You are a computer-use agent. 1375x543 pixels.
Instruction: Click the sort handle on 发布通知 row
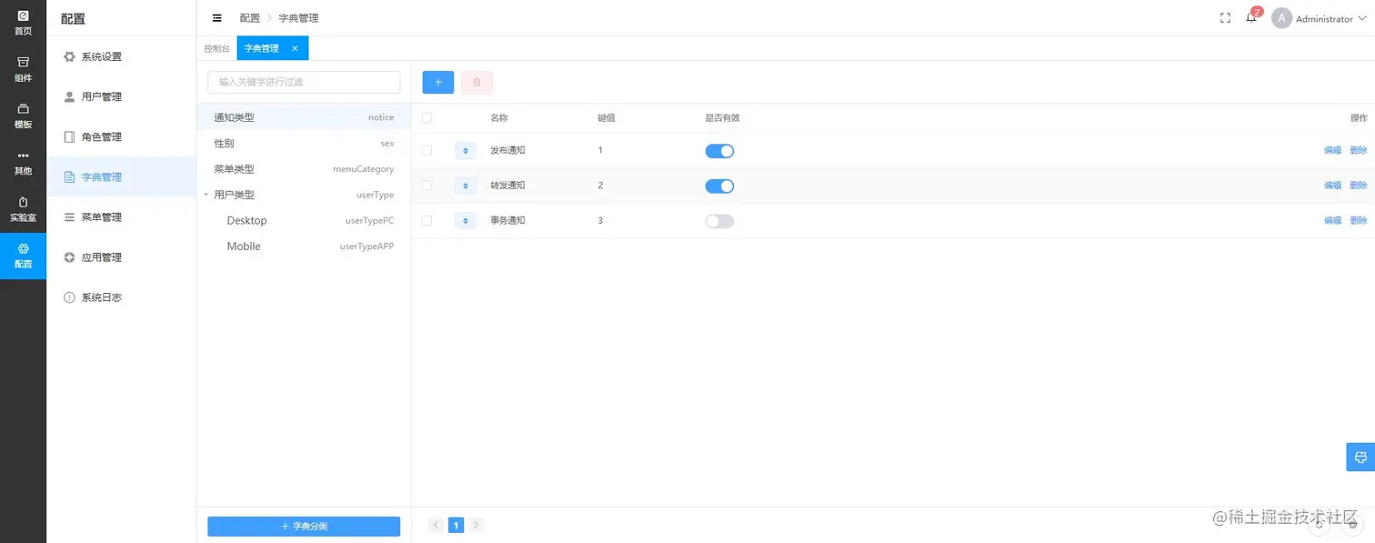(465, 150)
